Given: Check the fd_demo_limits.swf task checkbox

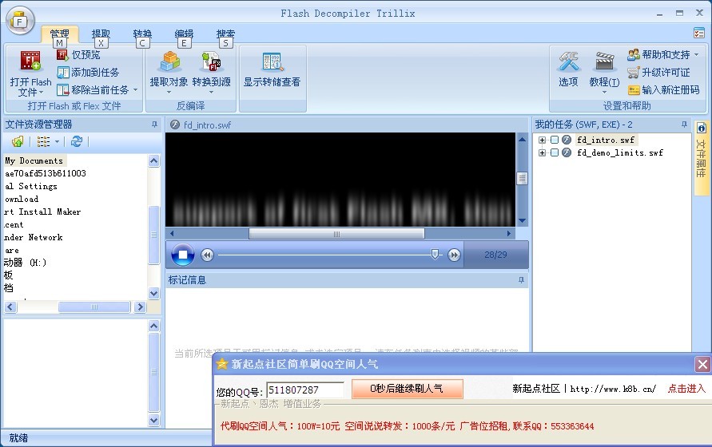Looking at the screenshot, I should [554, 152].
